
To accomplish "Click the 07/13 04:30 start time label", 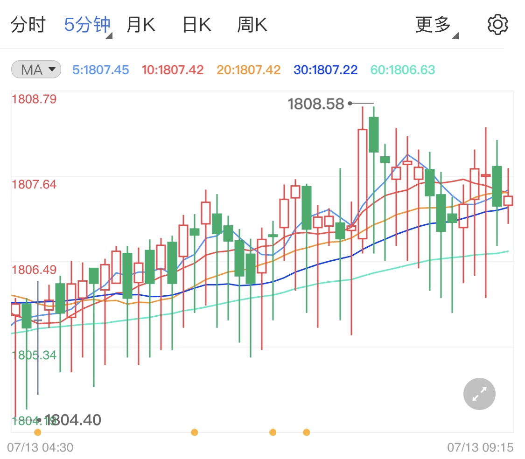I will pos(40,447).
